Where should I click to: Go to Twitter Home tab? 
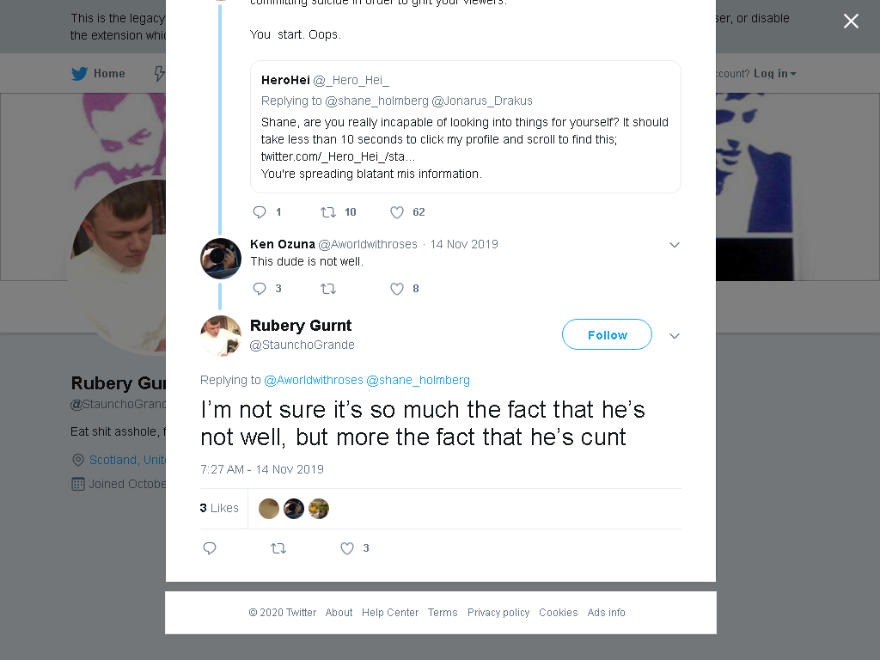tap(98, 74)
